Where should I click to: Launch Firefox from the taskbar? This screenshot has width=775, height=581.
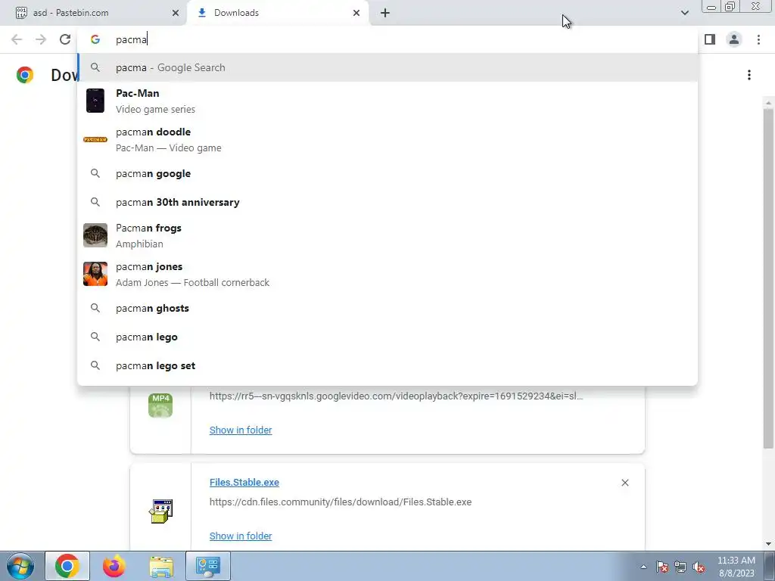click(x=114, y=566)
